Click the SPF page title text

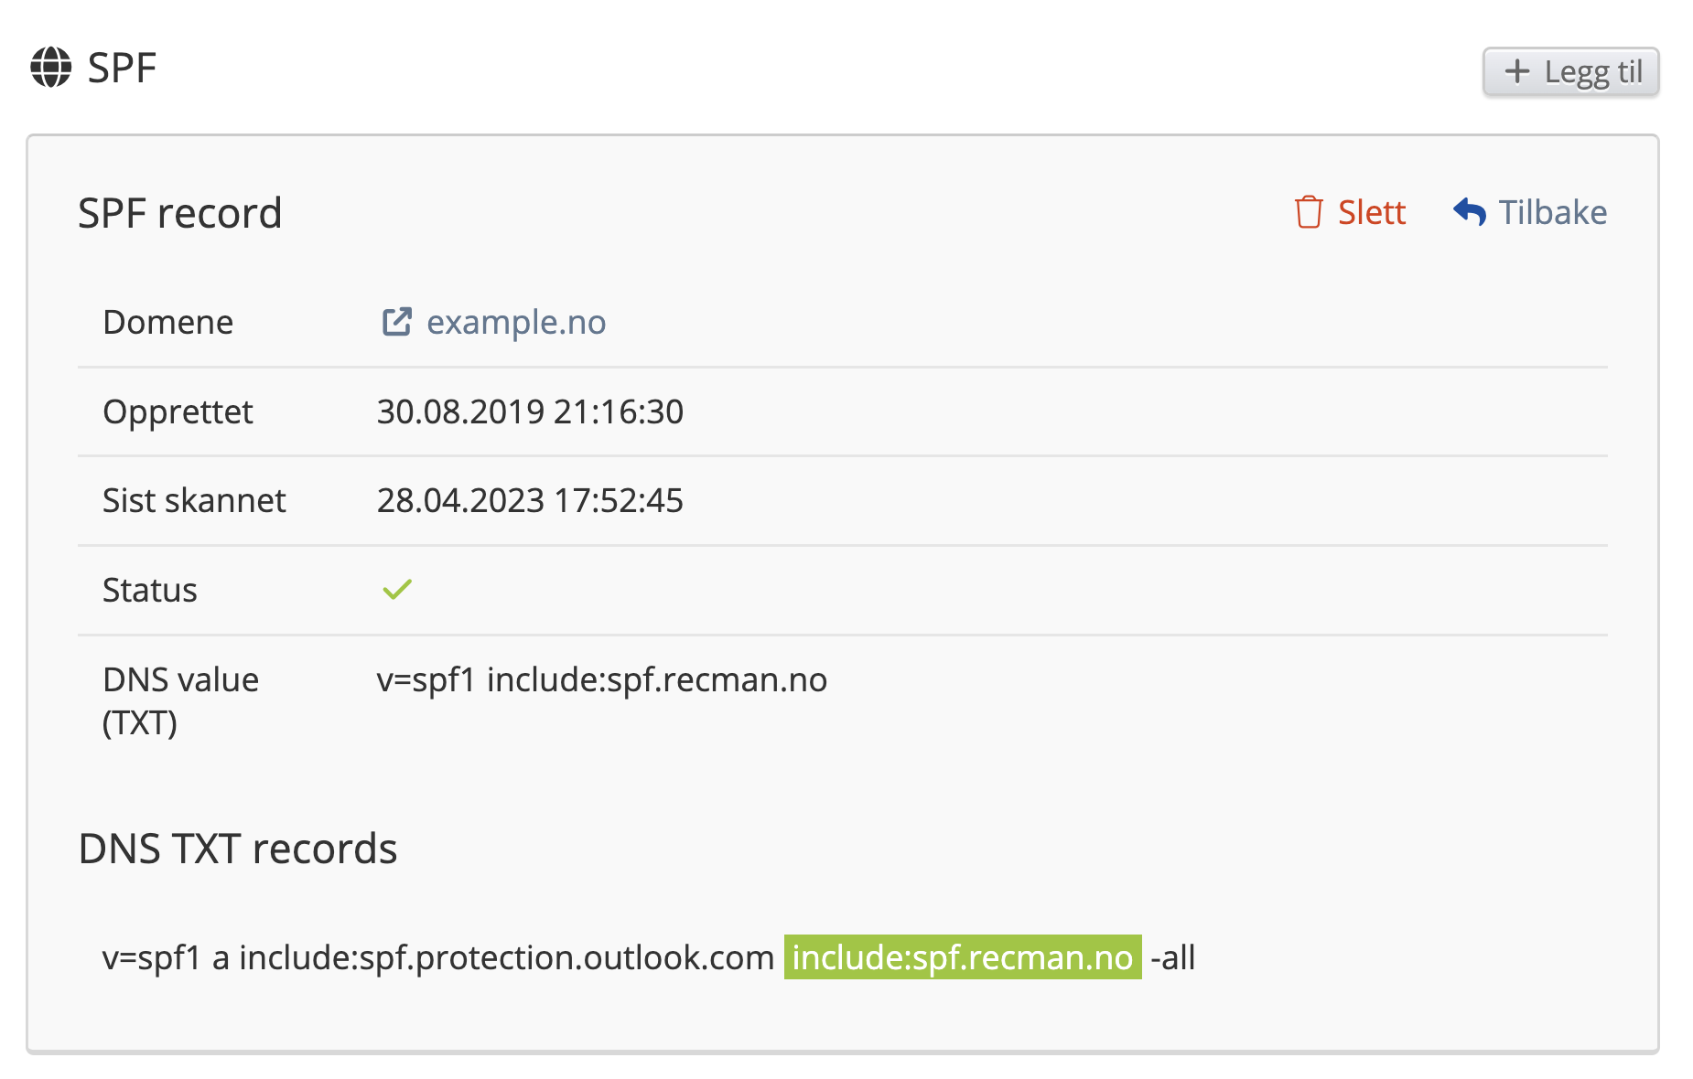point(122,68)
